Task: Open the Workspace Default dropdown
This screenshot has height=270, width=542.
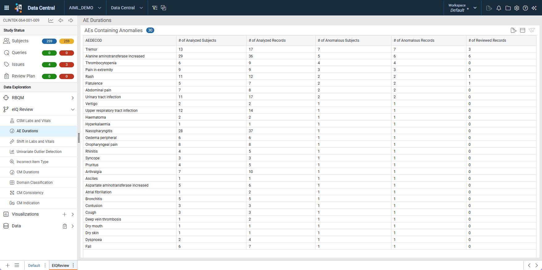Action: pos(462,8)
